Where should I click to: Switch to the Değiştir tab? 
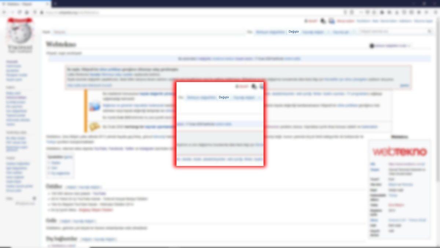[293, 32]
